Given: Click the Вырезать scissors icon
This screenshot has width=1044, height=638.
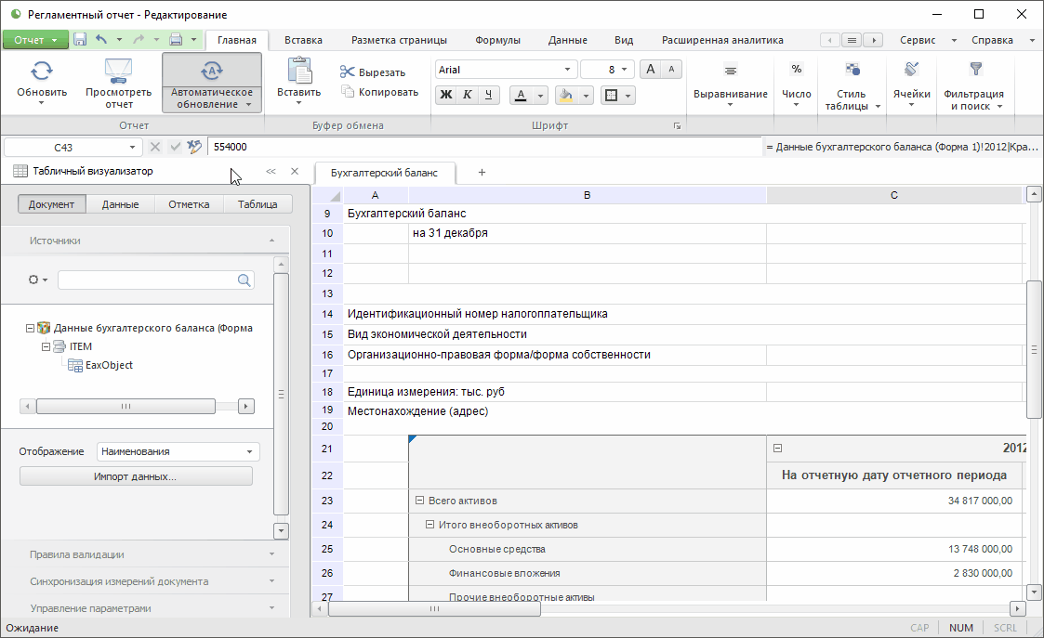Looking at the screenshot, I should [348, 72].
